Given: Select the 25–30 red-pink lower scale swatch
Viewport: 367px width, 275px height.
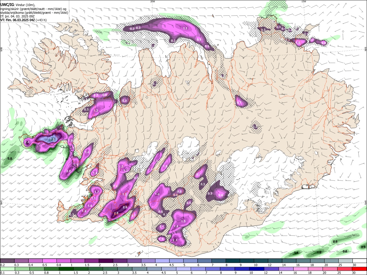Looking at the screenshot, I should [344, 269].
